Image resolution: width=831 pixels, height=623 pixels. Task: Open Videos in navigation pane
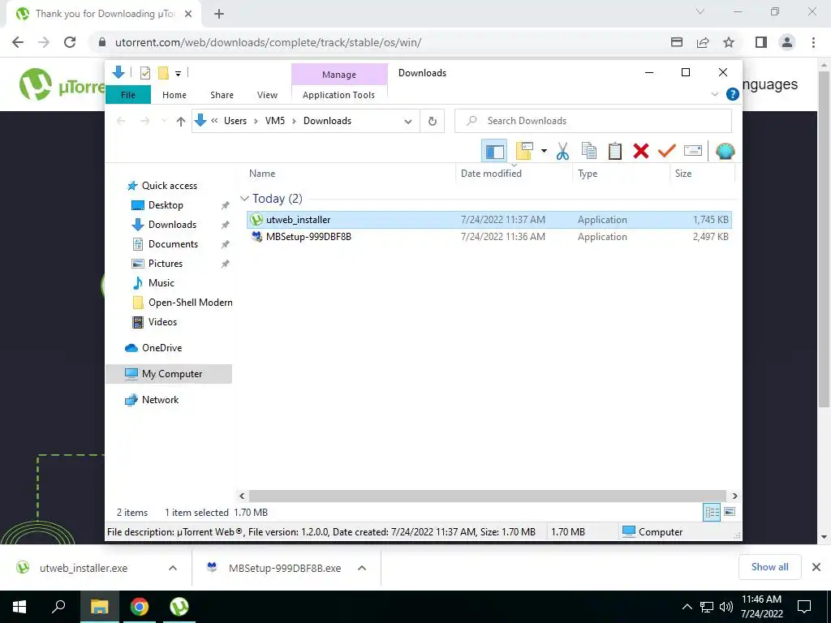click(x=162, y=322)
